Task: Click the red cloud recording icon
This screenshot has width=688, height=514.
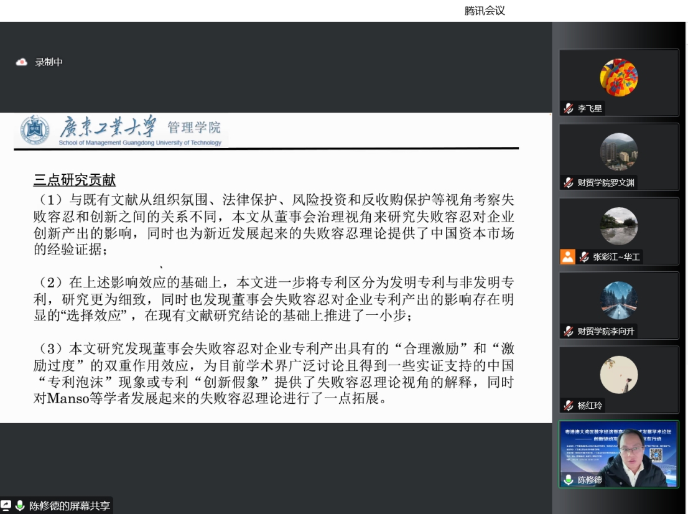Action: point(22,62)
